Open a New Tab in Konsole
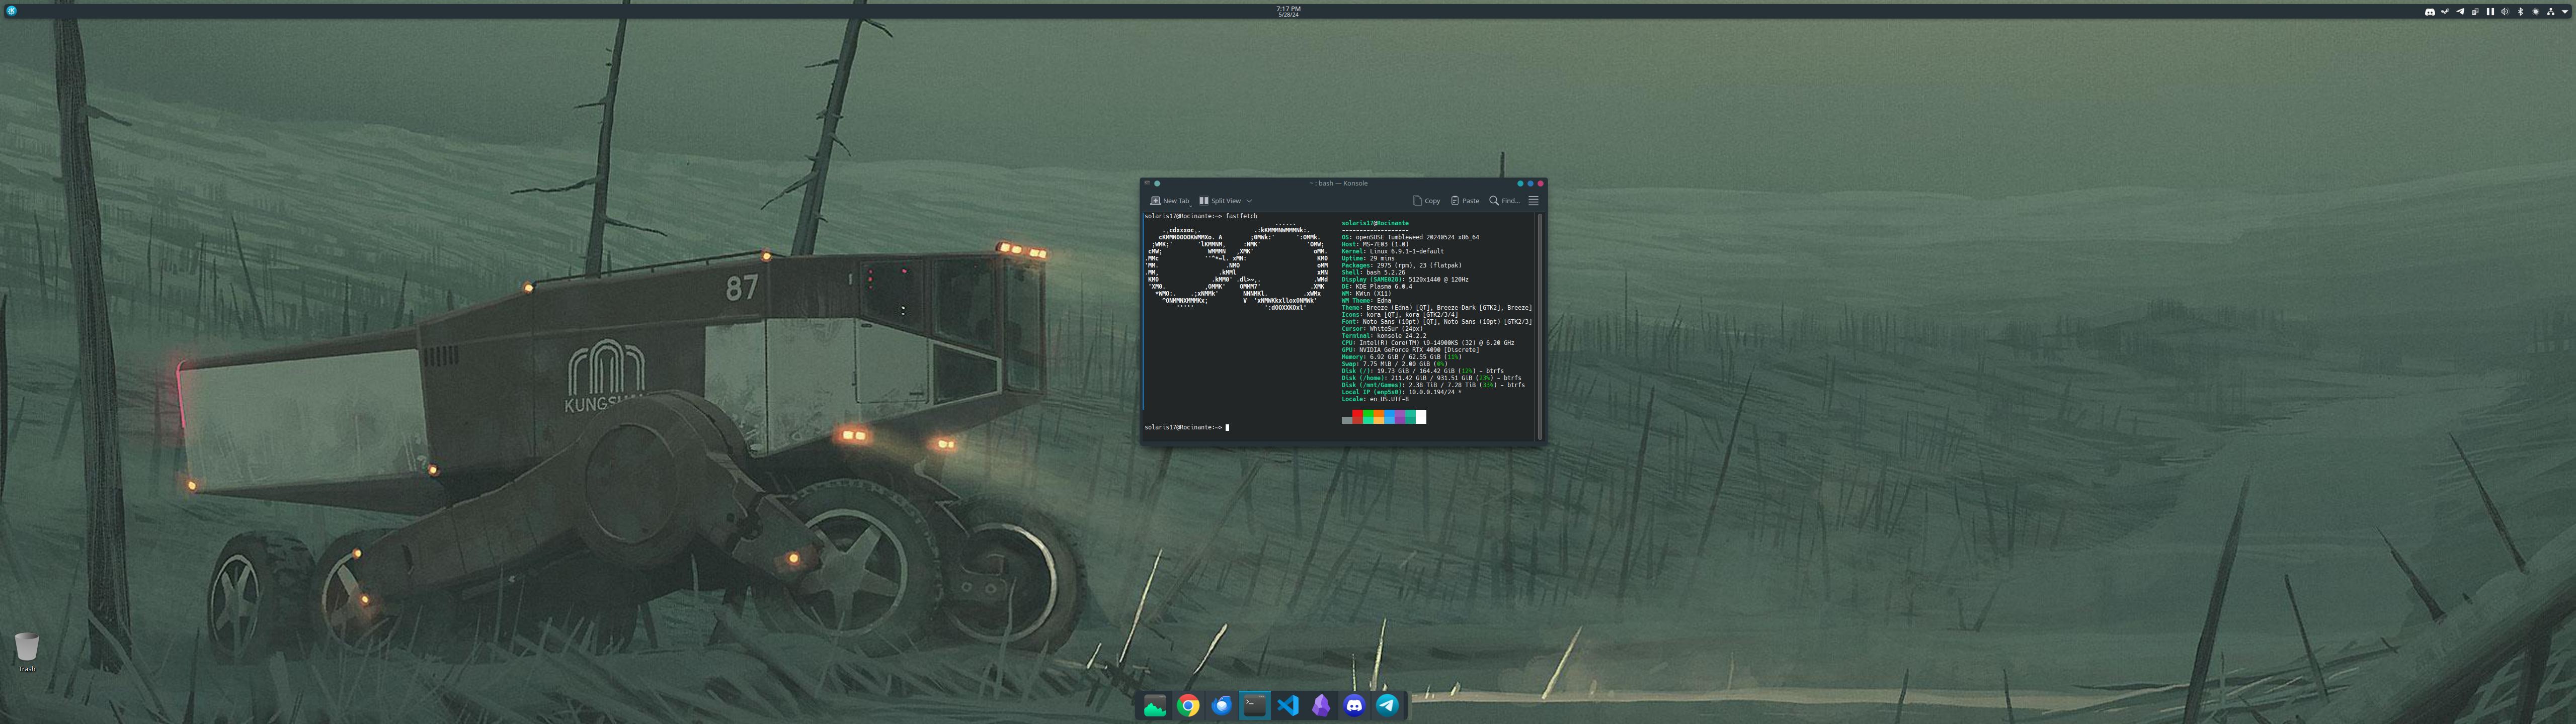Image resolution: width=2576 pixels, height=724 pixels. click(1170, 201)
